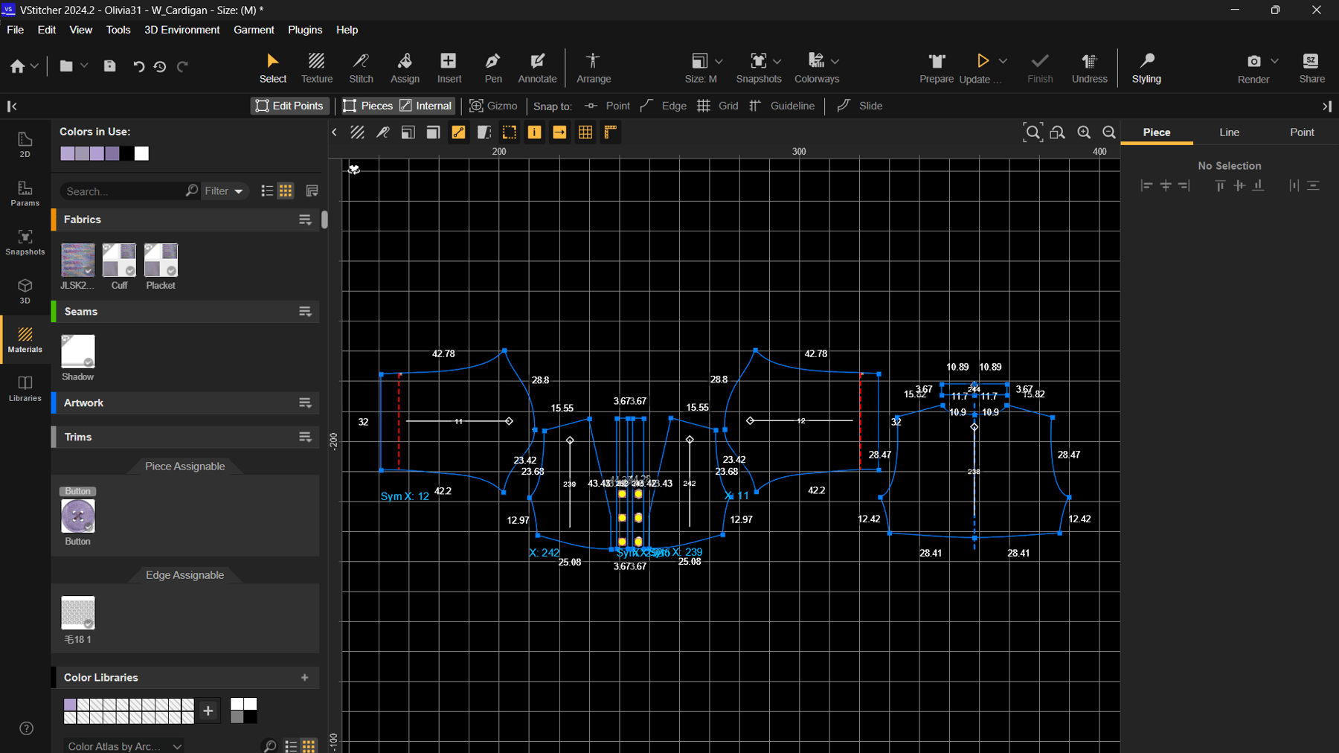Toggle Snap to Grid
The width and height of the screenshot is (1339, 753).
coord(718,106)
